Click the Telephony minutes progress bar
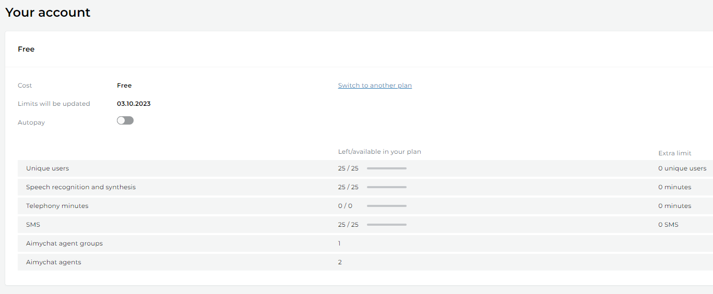The width and height of the screenshot is (713, 294). coord(386,206)
